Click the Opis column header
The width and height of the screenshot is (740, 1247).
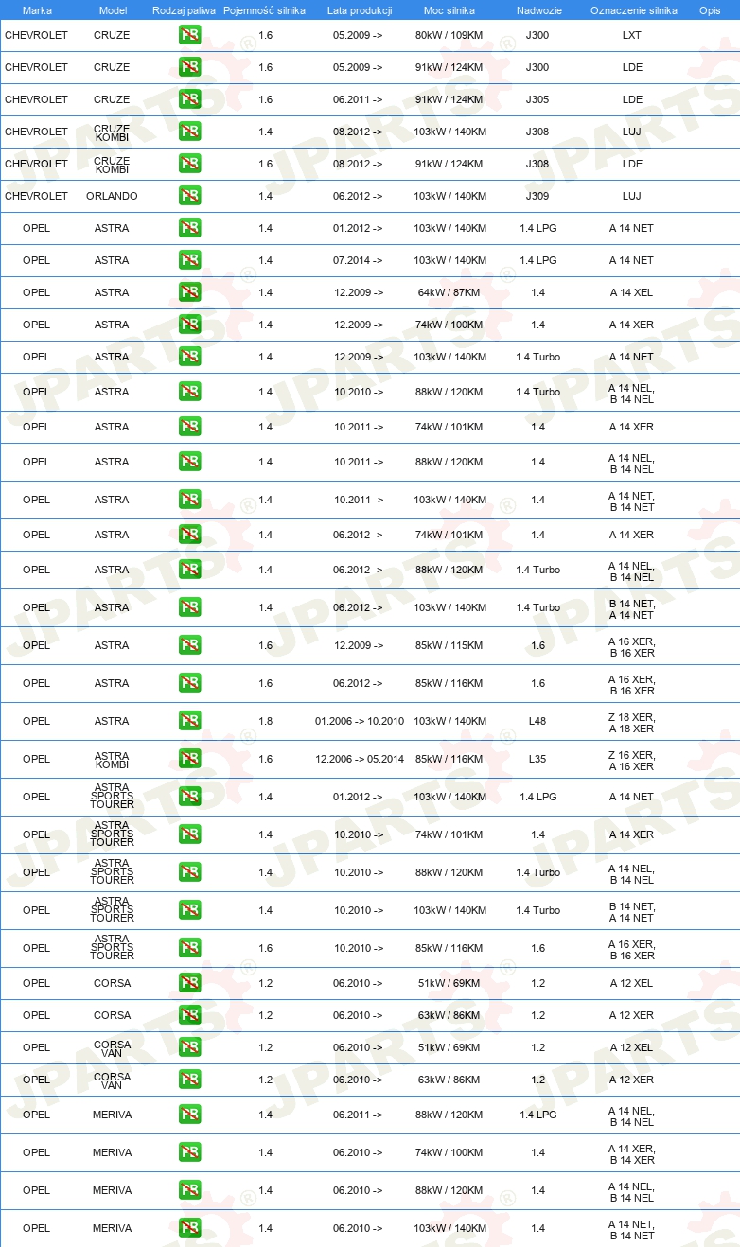point(710,9)
